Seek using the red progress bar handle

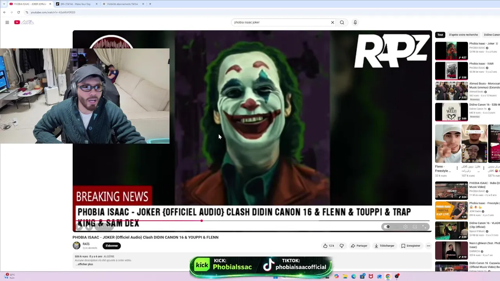tap(202, 221)
